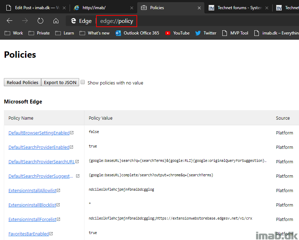The image size is (299, 240).
Task: Select the ExtensionInstallForcelist crx URL value
Action: [170, 218]
